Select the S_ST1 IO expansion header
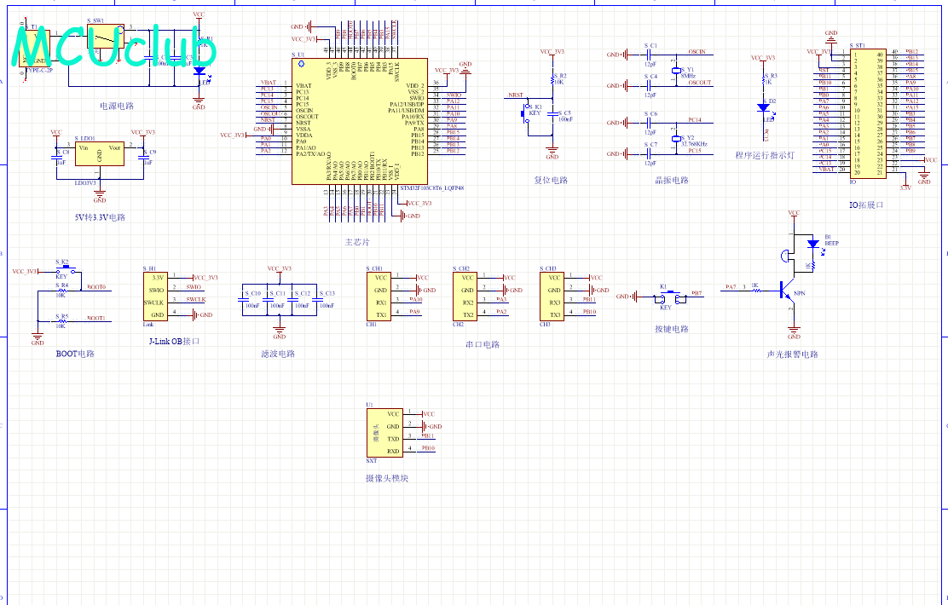Screen dimensions: 948x605 point(868,113)
